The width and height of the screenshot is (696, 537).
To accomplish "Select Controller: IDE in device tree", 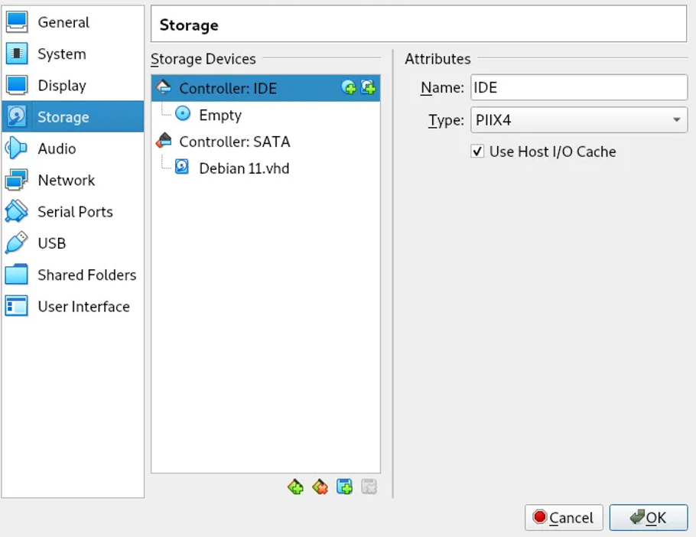I will point(227,88).
